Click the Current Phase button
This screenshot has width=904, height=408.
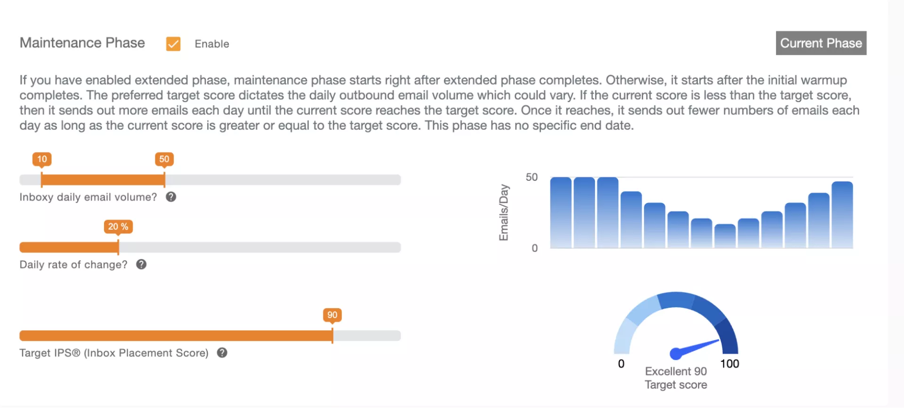click(821, 43)
